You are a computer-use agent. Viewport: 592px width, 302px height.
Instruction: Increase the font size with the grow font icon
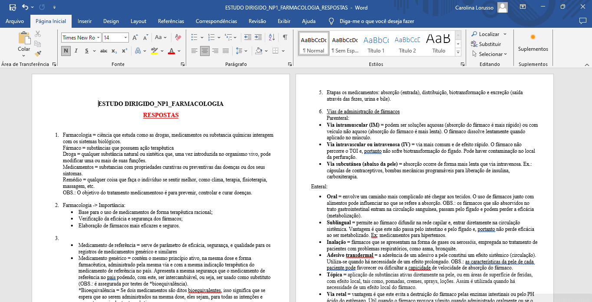pos(135,37)
